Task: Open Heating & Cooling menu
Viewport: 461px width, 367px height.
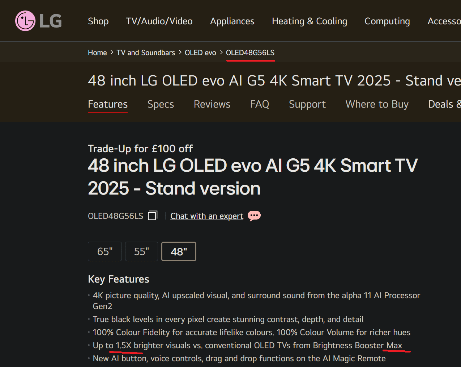Action: point(310,21)
